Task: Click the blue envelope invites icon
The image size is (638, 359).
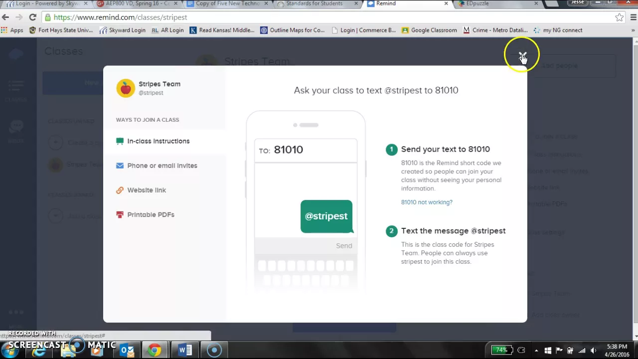Action: coord(120,166)
